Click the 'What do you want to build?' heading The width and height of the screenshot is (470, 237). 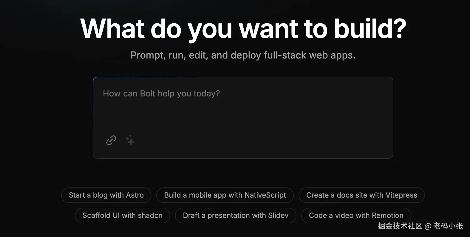coord(243,29)
